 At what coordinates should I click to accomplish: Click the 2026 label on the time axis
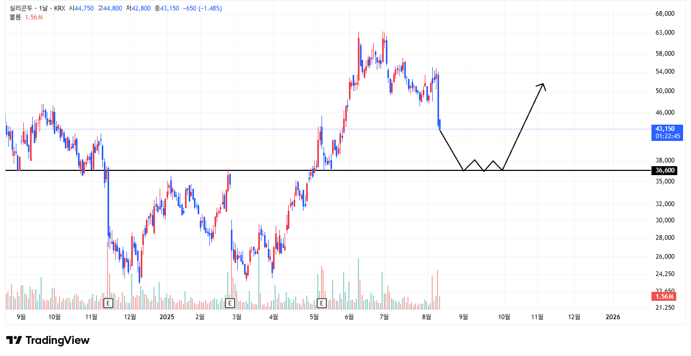point(613,317)
